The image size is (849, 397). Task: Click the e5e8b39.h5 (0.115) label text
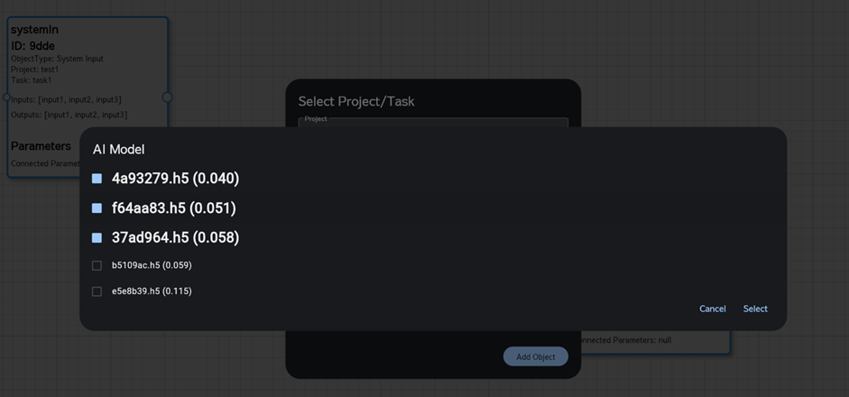tap(152, 291)
